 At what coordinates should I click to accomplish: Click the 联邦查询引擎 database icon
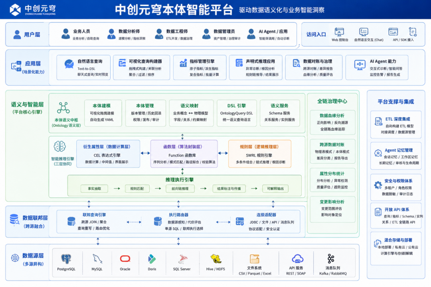(x=71, y=221)
